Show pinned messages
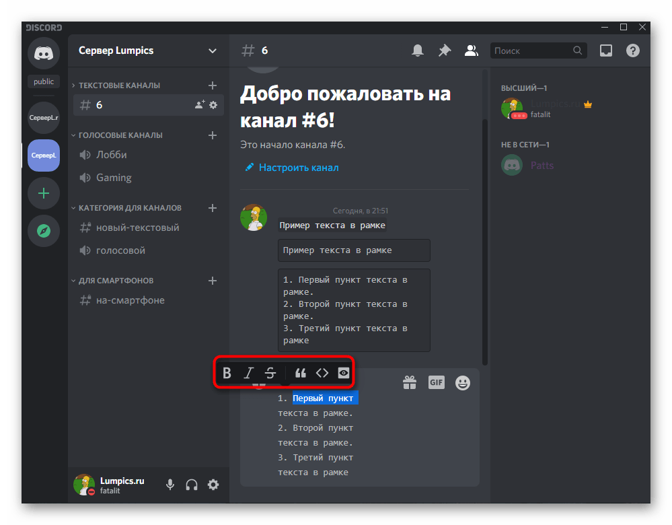This screenshot has height=525, width=672. 445,50
